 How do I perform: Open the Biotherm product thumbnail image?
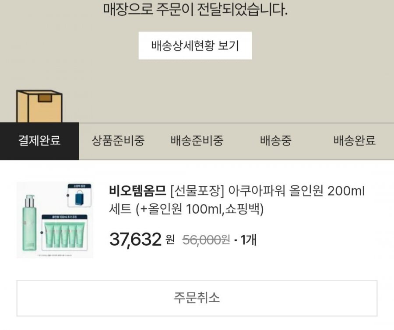55,220
